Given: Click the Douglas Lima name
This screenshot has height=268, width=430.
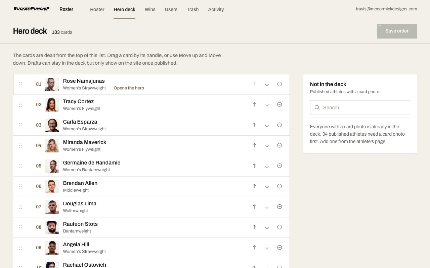Looking at the screenshot, I should (80, 204).
